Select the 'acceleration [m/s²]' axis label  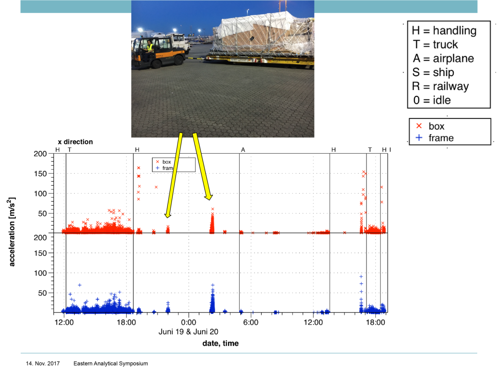coord(12,231)
